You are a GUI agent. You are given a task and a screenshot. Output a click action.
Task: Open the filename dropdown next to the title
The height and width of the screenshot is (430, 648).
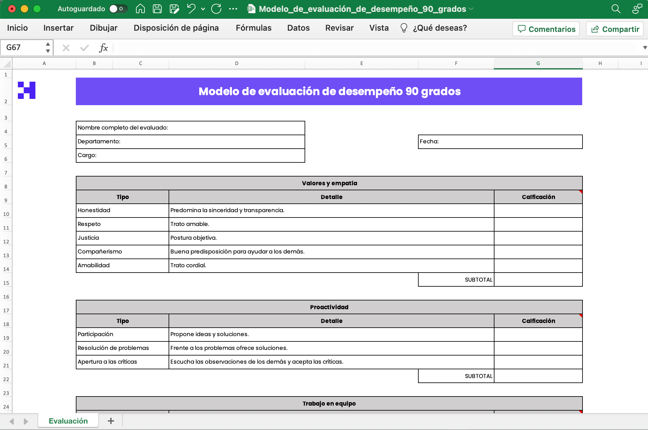pyautogui.click(x=471, y=9)
